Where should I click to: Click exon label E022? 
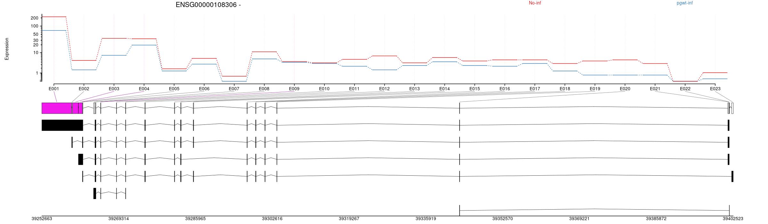685,89
